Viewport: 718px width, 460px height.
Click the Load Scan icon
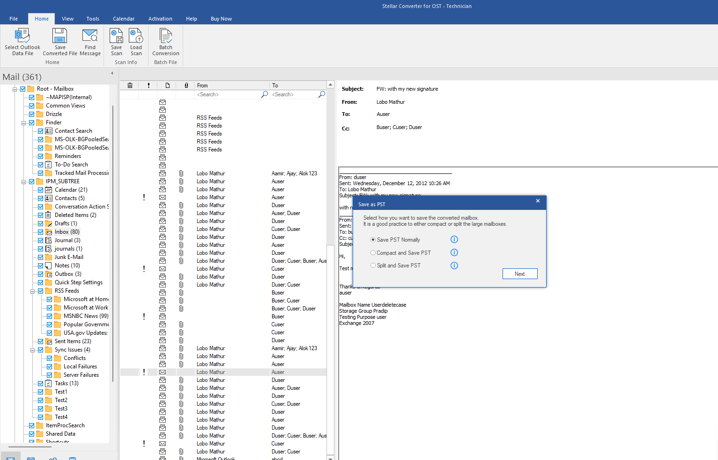click(136, 36)
